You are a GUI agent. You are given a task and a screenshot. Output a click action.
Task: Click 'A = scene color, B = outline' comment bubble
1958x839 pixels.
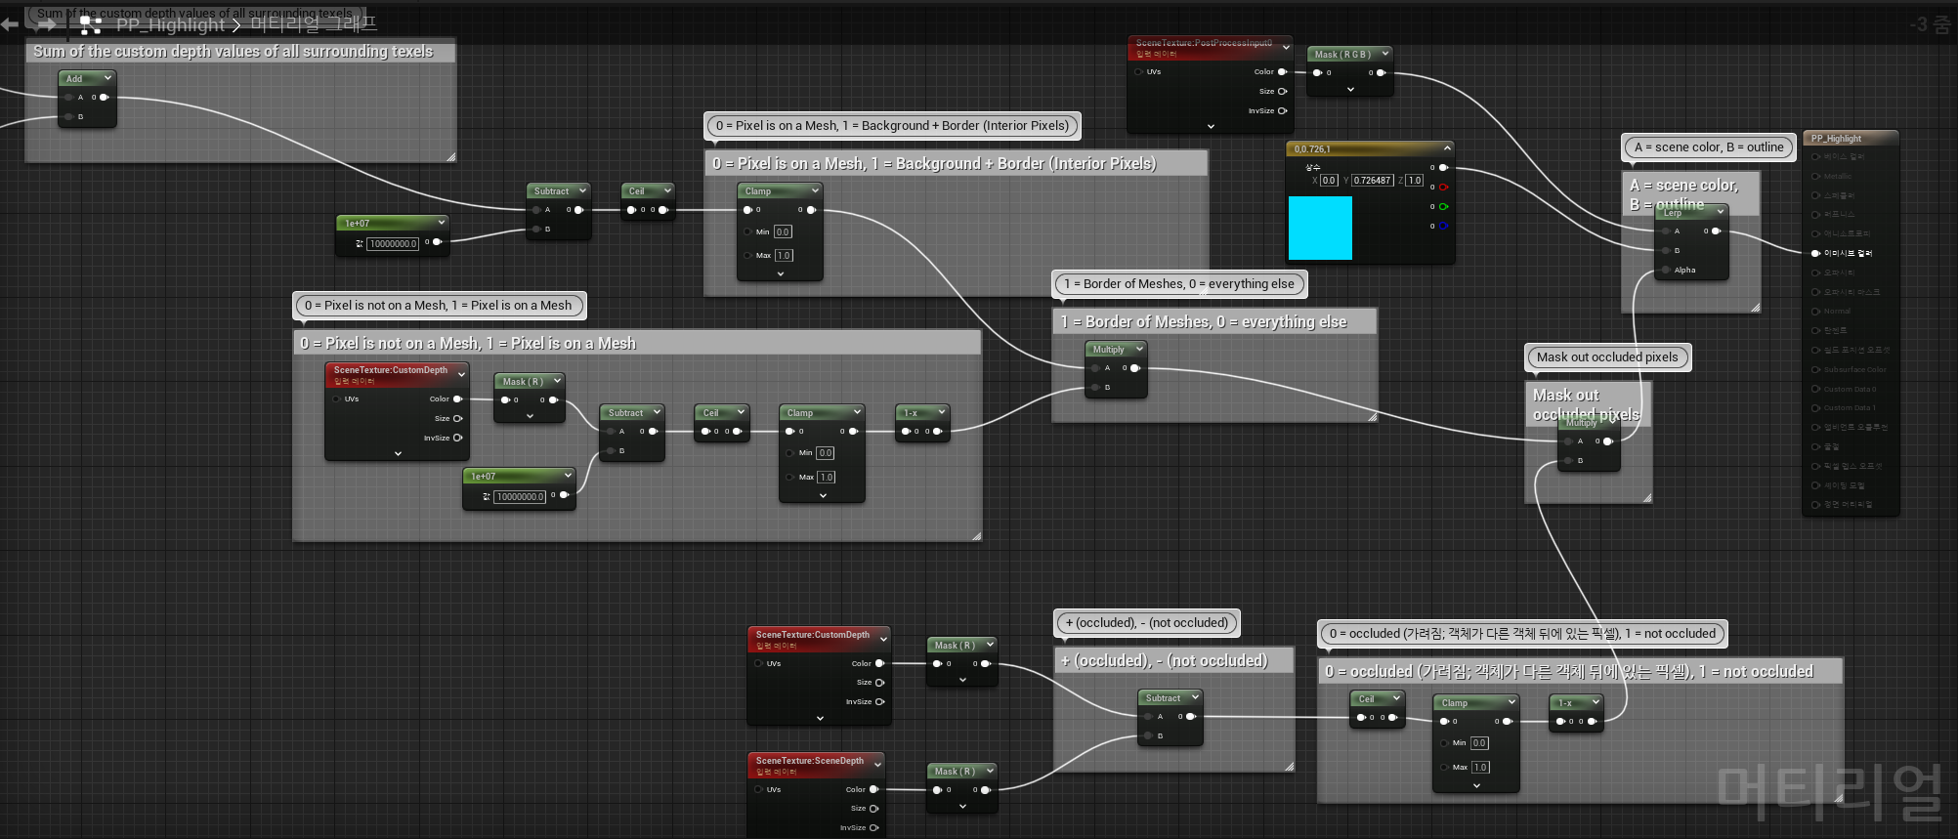(x=1709, y=147)
